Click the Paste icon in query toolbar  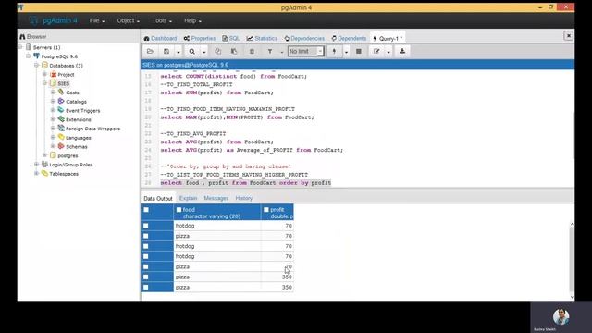[x=234, y=52]
